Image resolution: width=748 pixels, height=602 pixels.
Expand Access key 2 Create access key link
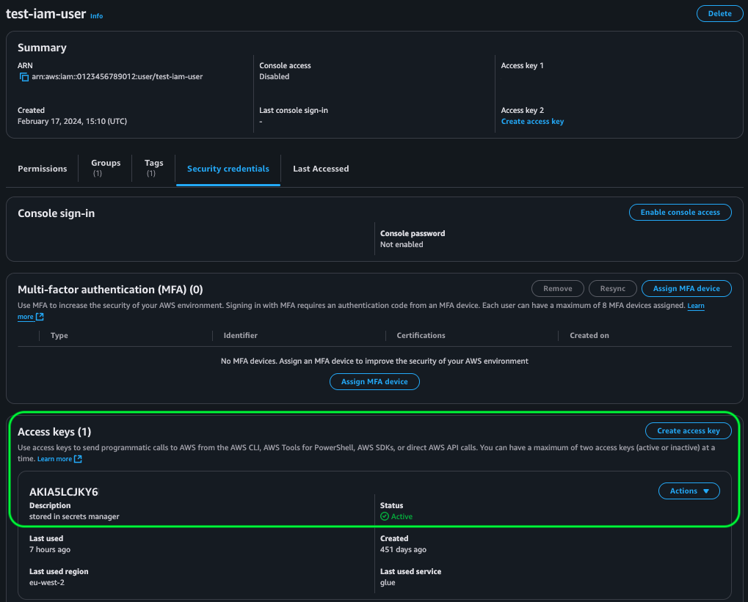click(532, 121)
